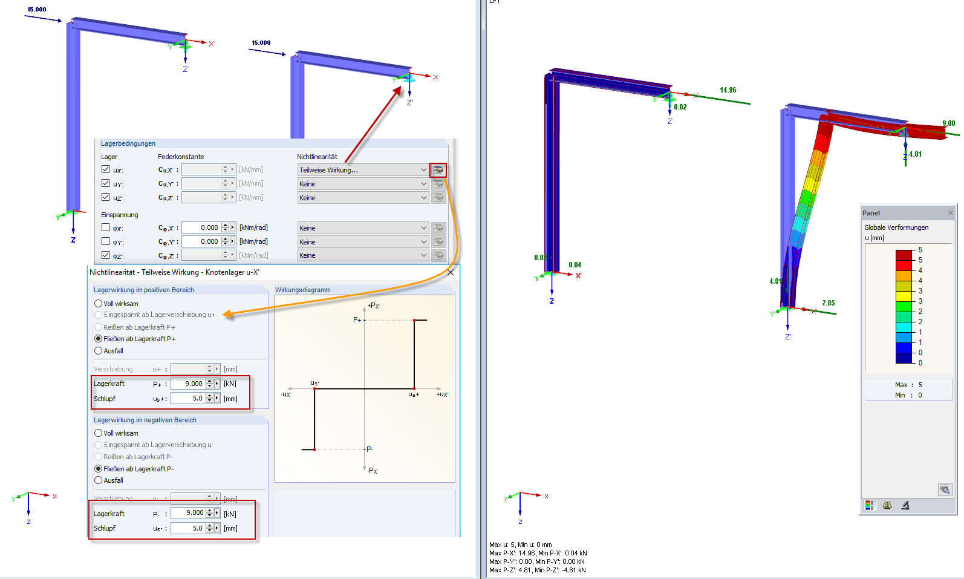Screen dimensions: 964x579
Task: Click the Wirkungsdiagramm graph area
Action: (364, 388)
